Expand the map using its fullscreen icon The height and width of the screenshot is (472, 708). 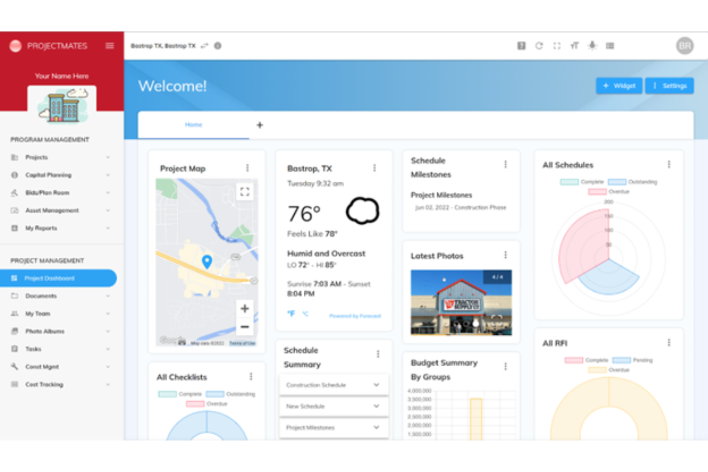(x=244, y=192)
